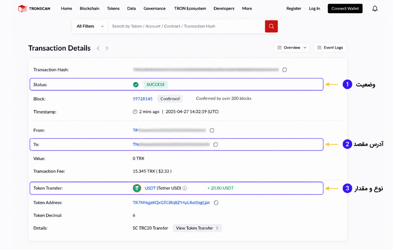Click the SUCCESS status badge

[155, 85]
